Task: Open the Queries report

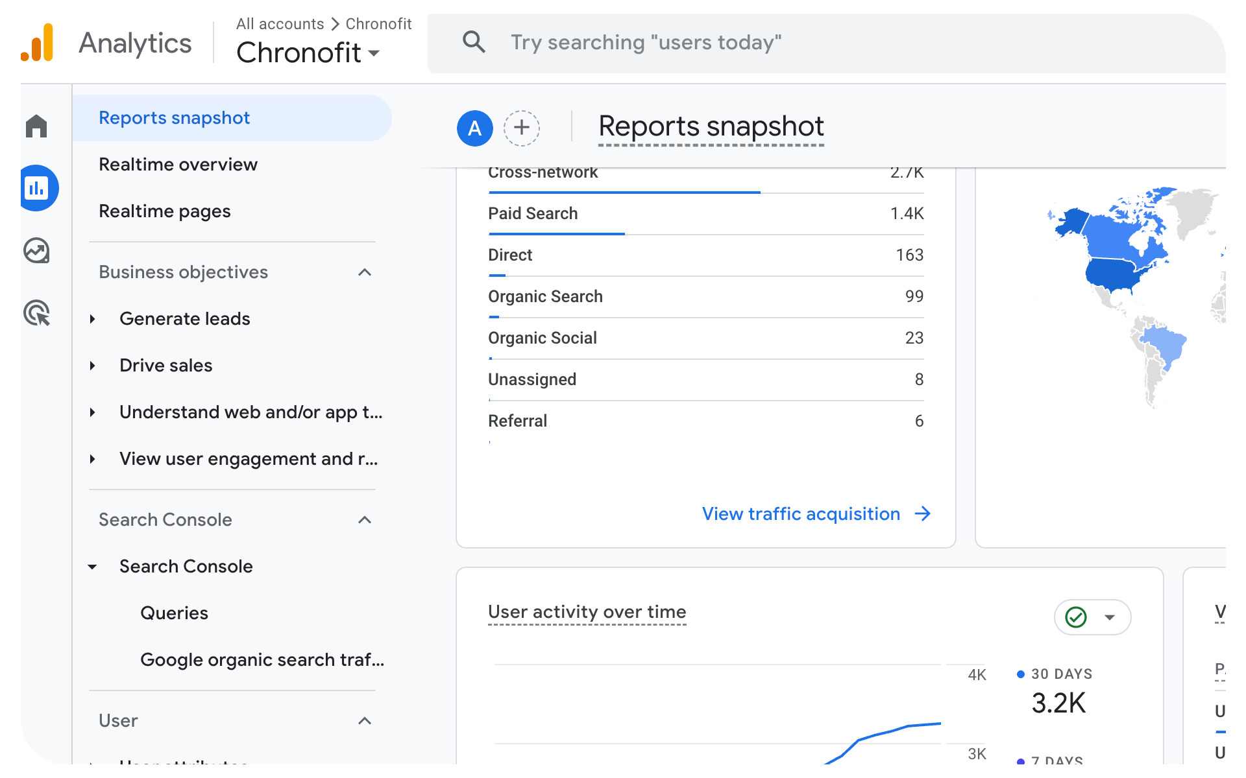Action: tap(174, 613)
